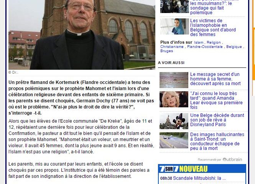Open 'Une Belge décède' Disneyland Paris article
Image resolution: width=255 pixels, height=184 pixels.
217,120
